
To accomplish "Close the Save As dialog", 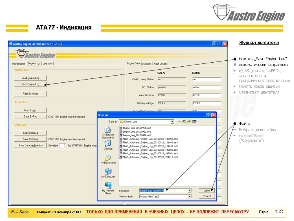I will 214,115.
